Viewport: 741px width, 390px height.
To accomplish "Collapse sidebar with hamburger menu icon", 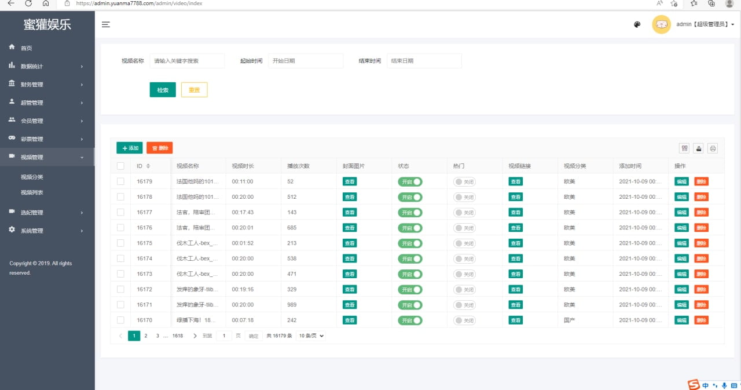I will pyautogui.click(x=106, y=24).
